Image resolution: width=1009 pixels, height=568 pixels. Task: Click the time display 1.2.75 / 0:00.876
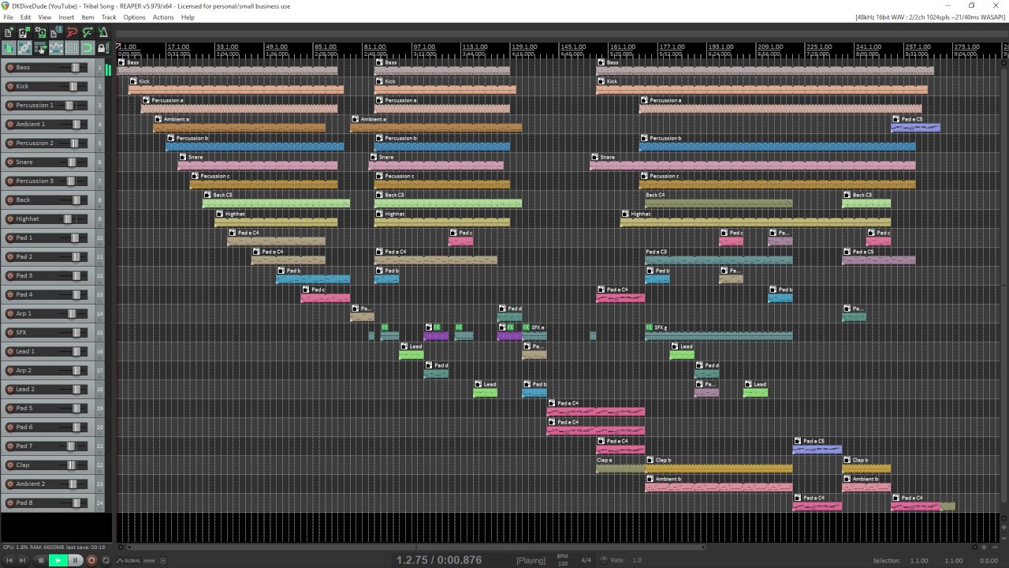pyautogui.click(x=438, y=560)
